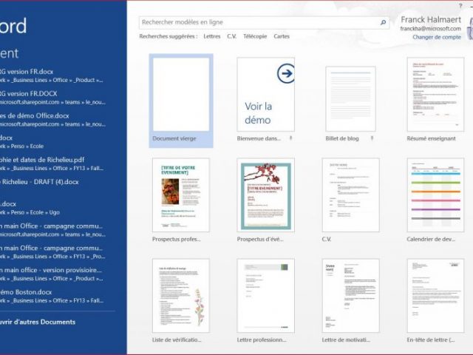Click the search magnifier icon
Screen dimensions: 473x355
click(x=384, y=23)
